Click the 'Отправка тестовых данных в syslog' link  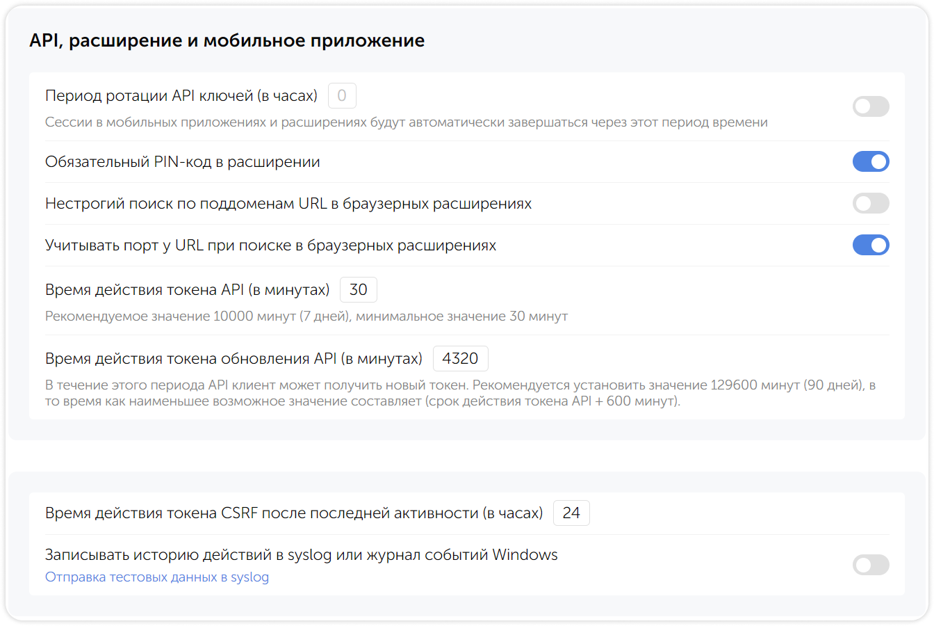156,577
